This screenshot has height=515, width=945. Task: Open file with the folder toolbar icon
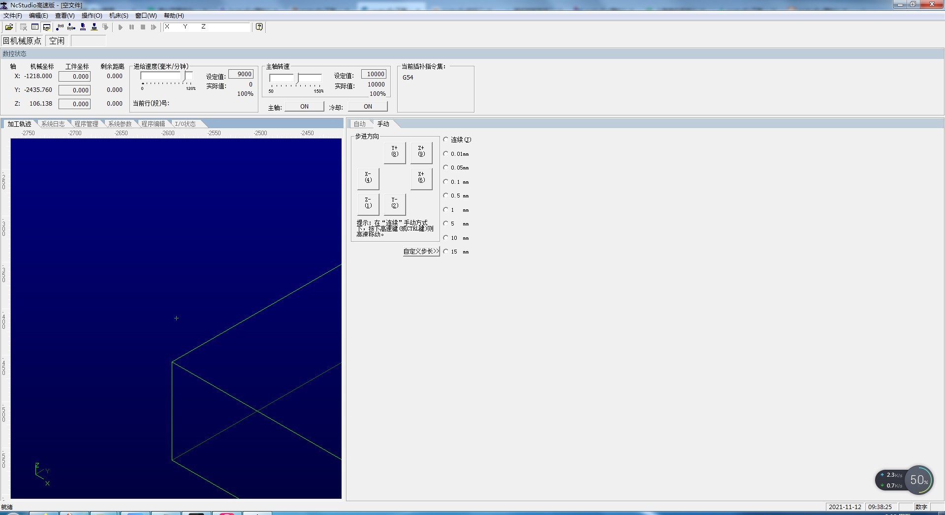(9, 27)
